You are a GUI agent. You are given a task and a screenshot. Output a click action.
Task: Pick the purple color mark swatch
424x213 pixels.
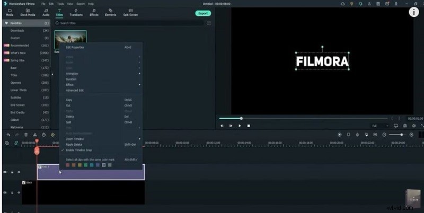coord(98,165)
